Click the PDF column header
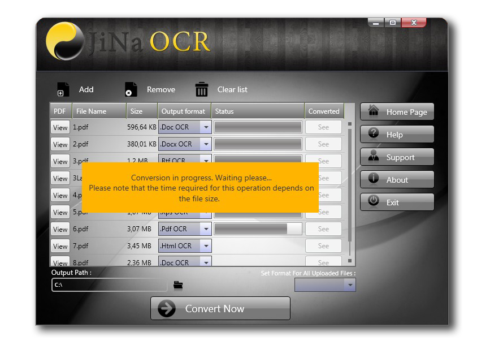Screen dimensions: 503x358 point(61,111)
